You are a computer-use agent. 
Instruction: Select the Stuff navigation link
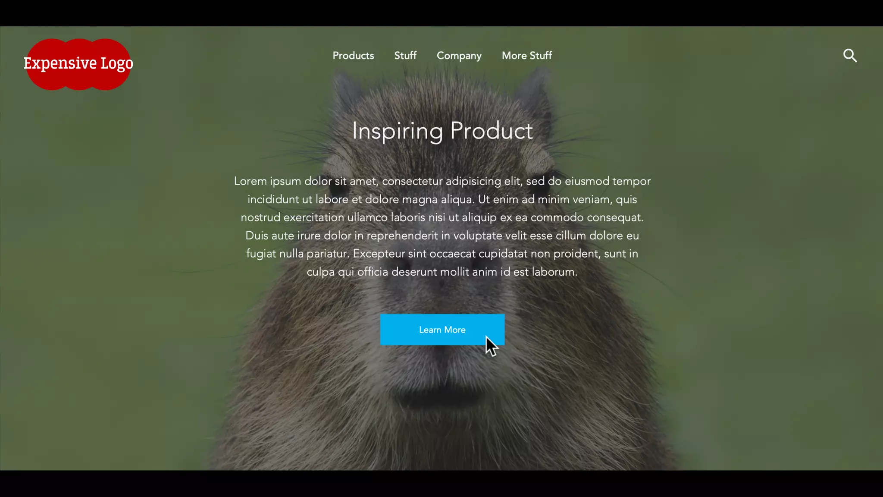[405, 56]
